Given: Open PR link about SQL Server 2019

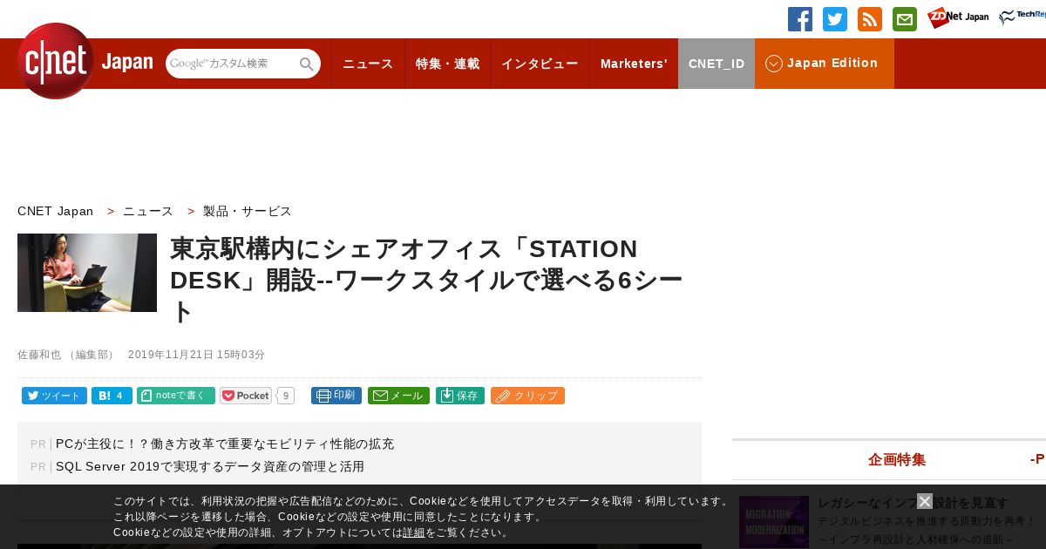Looking at the screenshot, I should [210, 466].
